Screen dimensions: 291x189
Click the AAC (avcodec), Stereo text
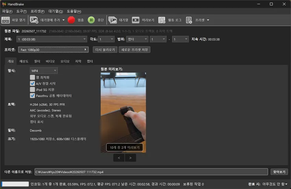tap(45, 110)
